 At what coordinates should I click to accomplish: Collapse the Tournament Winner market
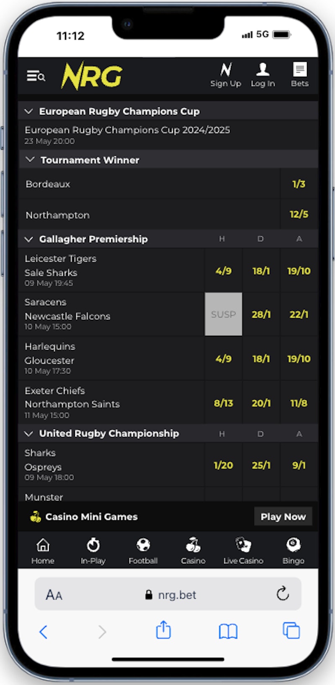point(30,160)
